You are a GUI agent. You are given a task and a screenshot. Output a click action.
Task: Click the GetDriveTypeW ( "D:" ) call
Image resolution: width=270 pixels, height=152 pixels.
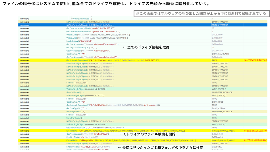pos(76,109)
